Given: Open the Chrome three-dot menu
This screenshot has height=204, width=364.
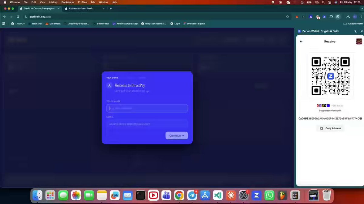Looking at the screenshot, I should tap(361, 17).
